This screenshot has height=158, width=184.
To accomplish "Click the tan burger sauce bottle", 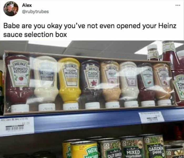I will point(111,84).
